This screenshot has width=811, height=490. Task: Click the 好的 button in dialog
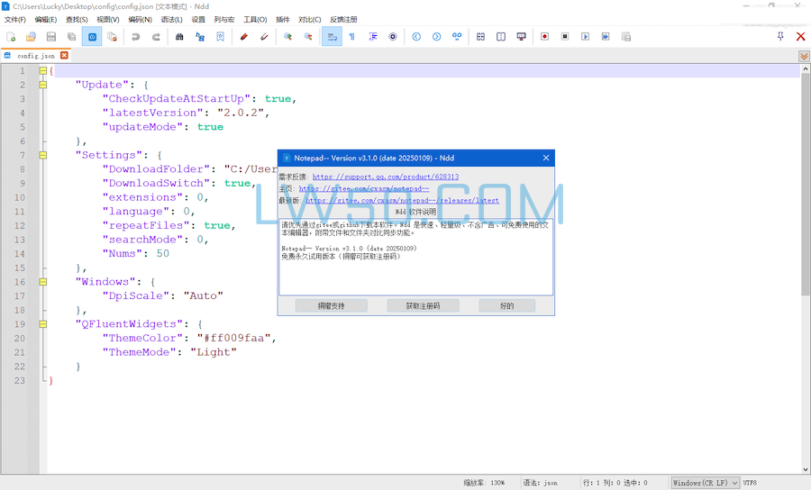[506, 306]
